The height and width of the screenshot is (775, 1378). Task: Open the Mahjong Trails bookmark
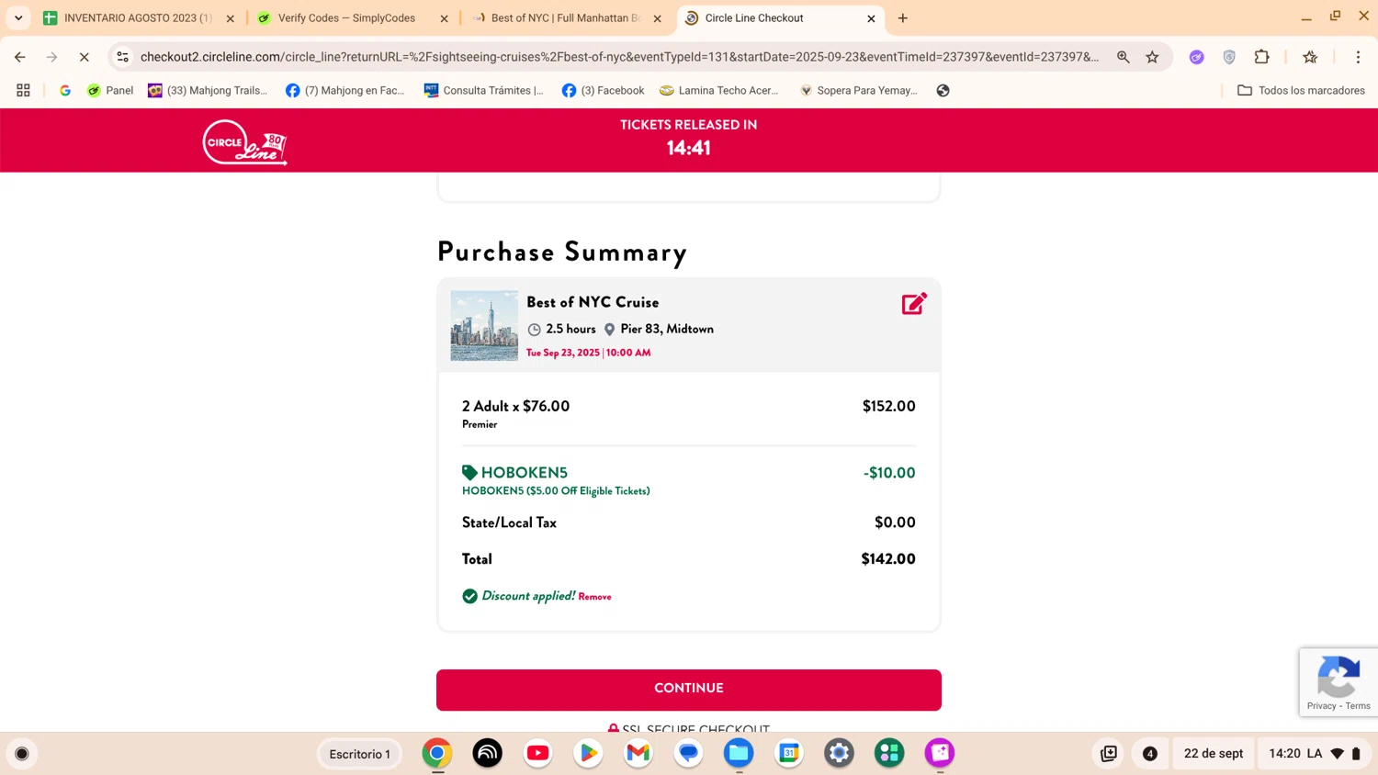(208, 90)
